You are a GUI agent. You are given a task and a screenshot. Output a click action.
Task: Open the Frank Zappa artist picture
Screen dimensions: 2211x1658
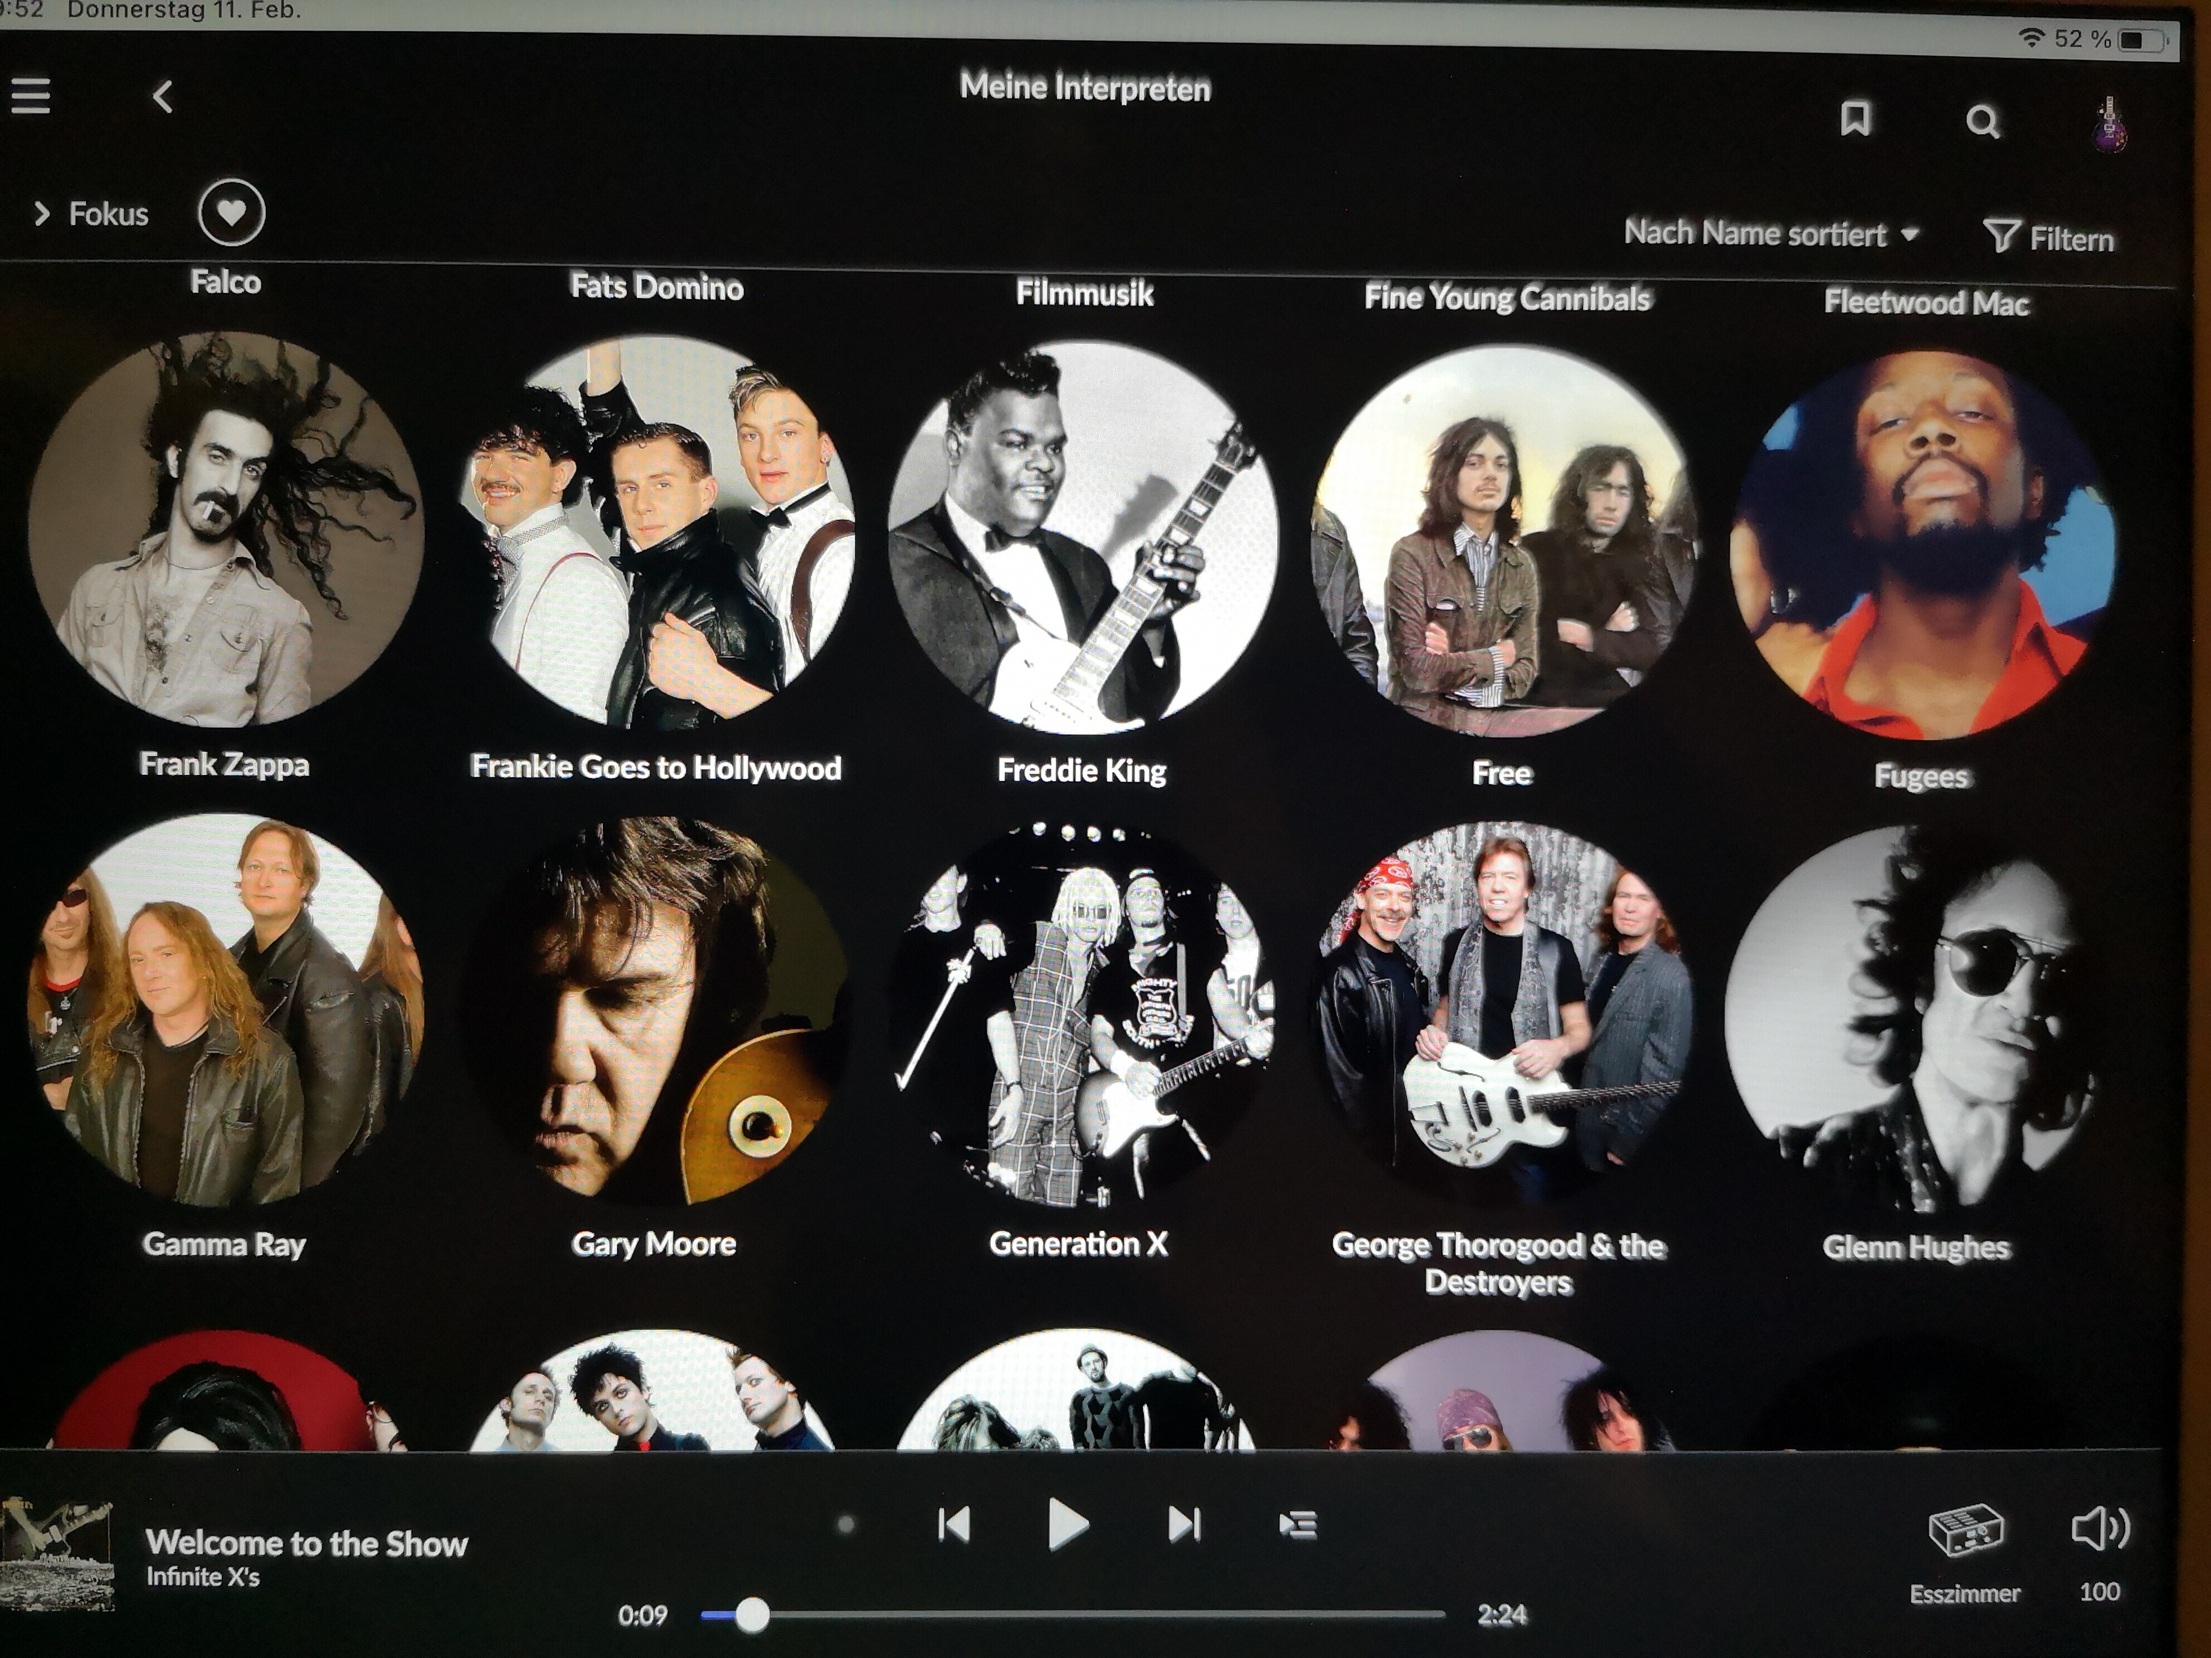226,530
